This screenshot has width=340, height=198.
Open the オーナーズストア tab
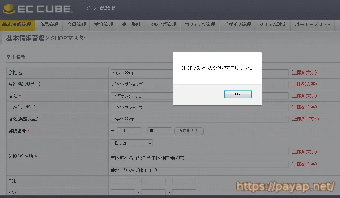[x=313, y=25]
